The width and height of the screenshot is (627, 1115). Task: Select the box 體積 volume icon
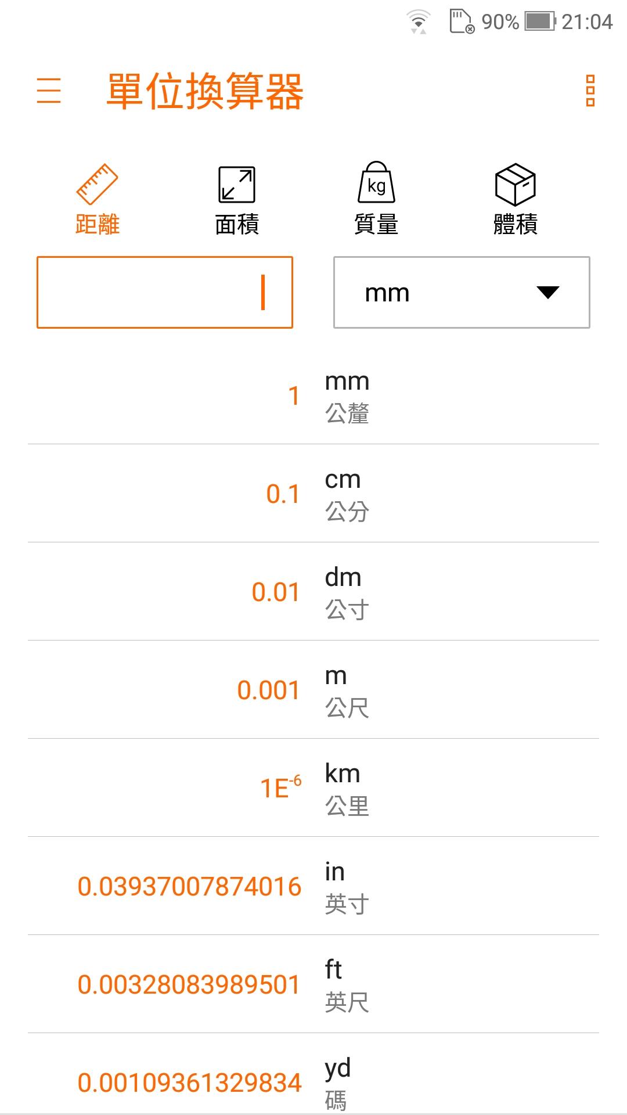pyautogui.click(x=516, y=185)
